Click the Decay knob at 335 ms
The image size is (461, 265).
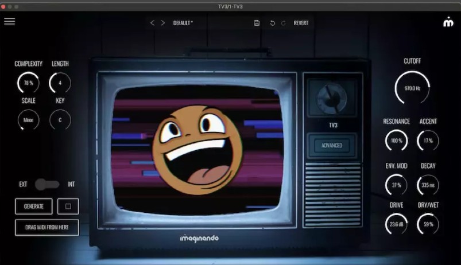coord(428,185)
